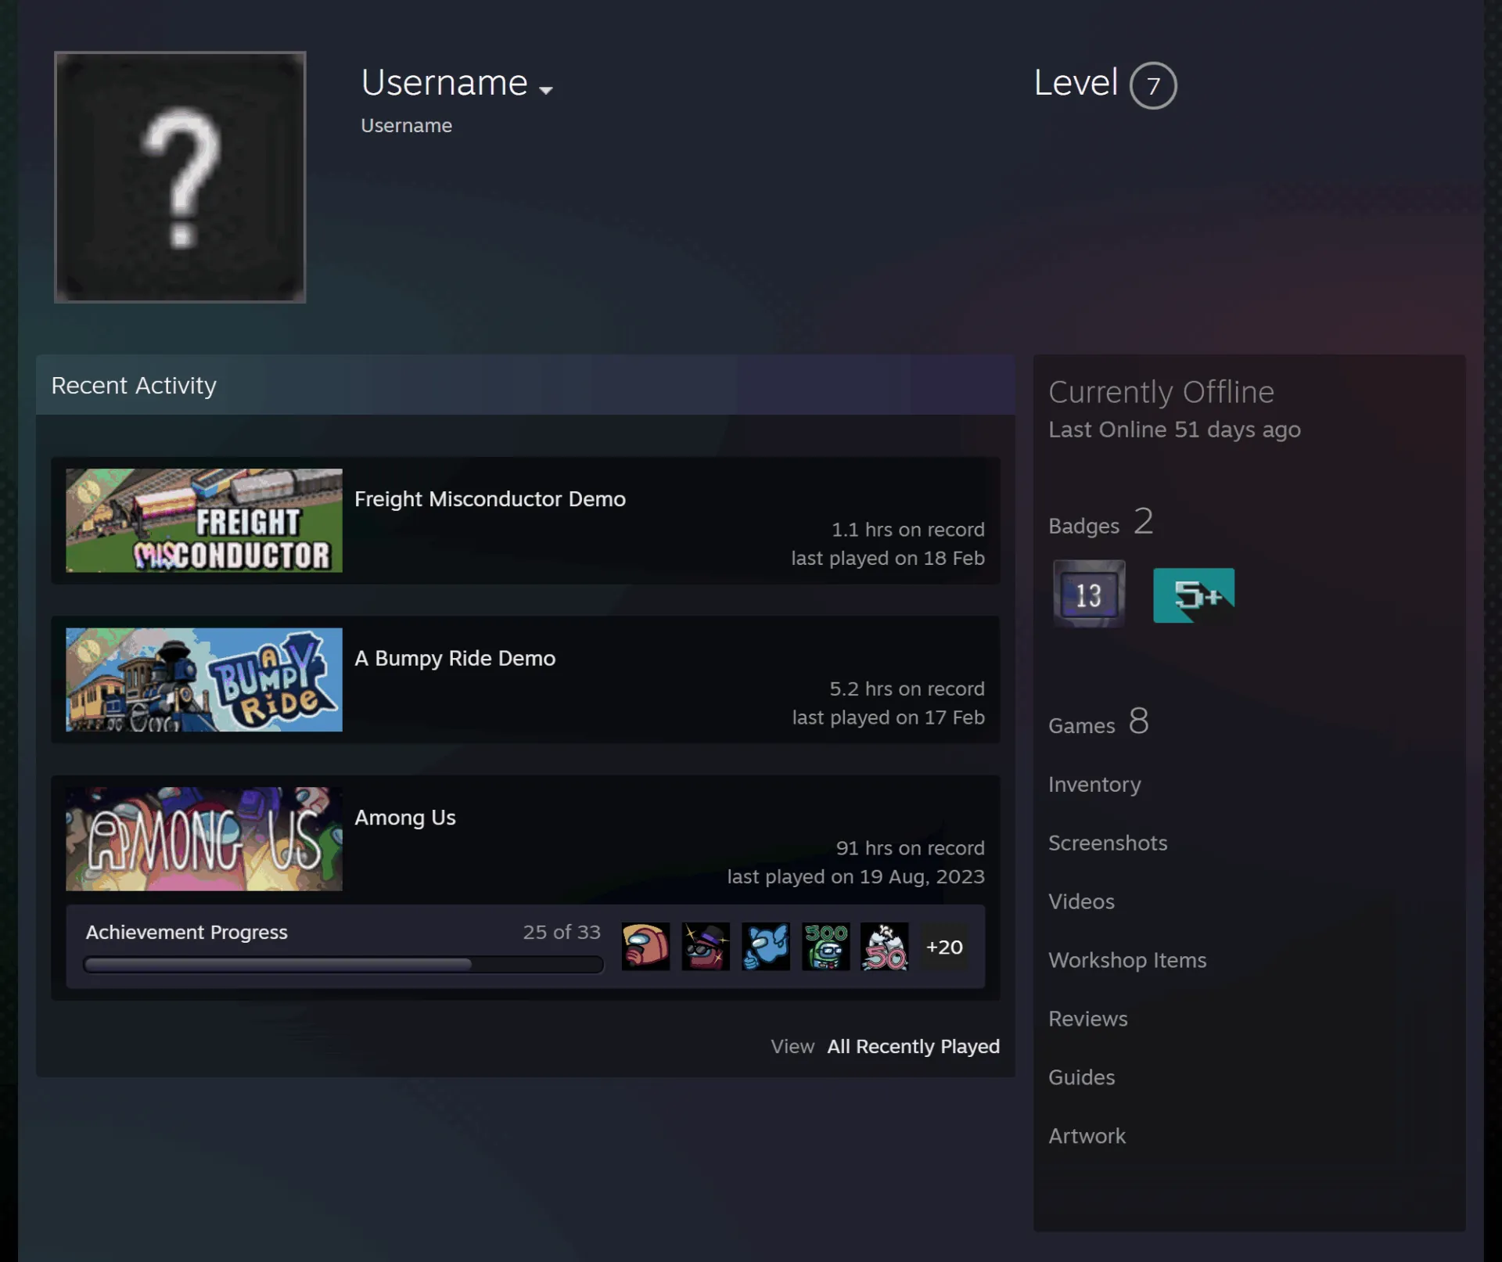
Task: Select the top-hat crewmate achievement icon
Action: click(706, 947)
